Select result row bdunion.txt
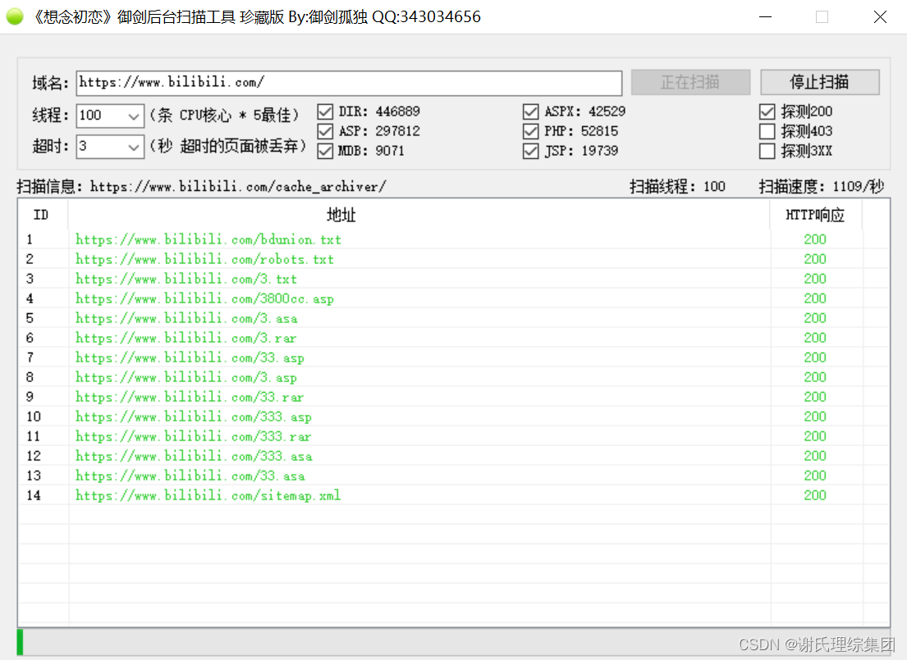 (453, 239)
